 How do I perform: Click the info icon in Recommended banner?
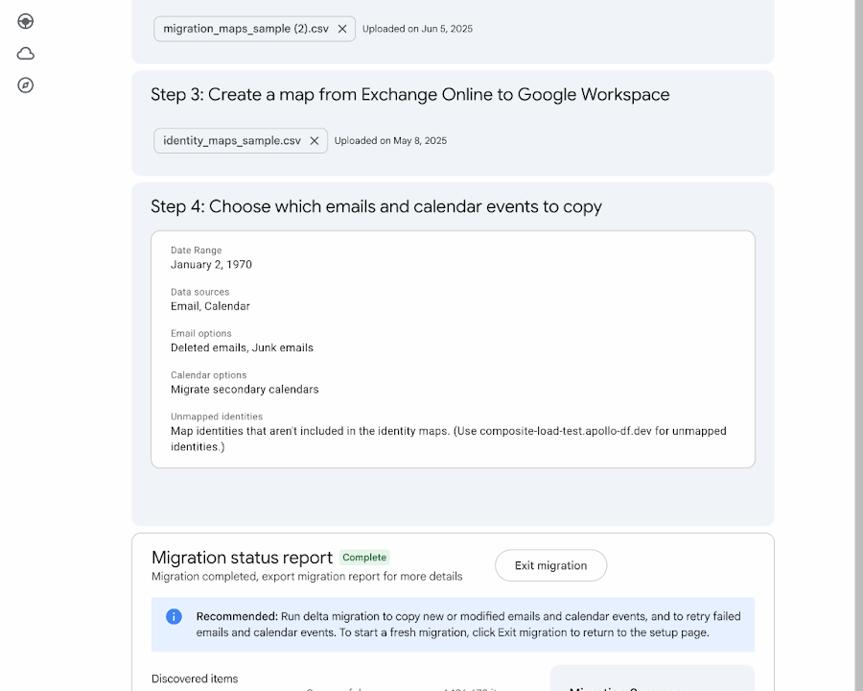[x=174, y=616]
